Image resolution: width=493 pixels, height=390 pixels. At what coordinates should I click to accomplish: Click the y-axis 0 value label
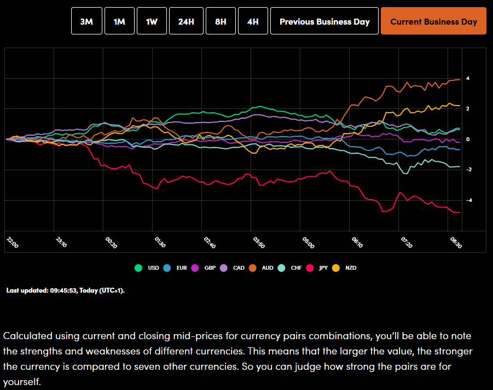click(467, 139)
